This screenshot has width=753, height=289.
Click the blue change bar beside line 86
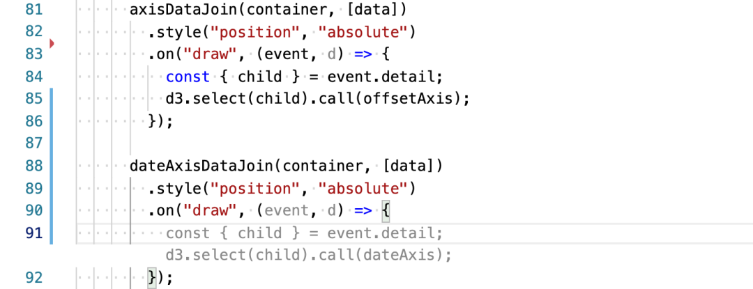(51, 121)
